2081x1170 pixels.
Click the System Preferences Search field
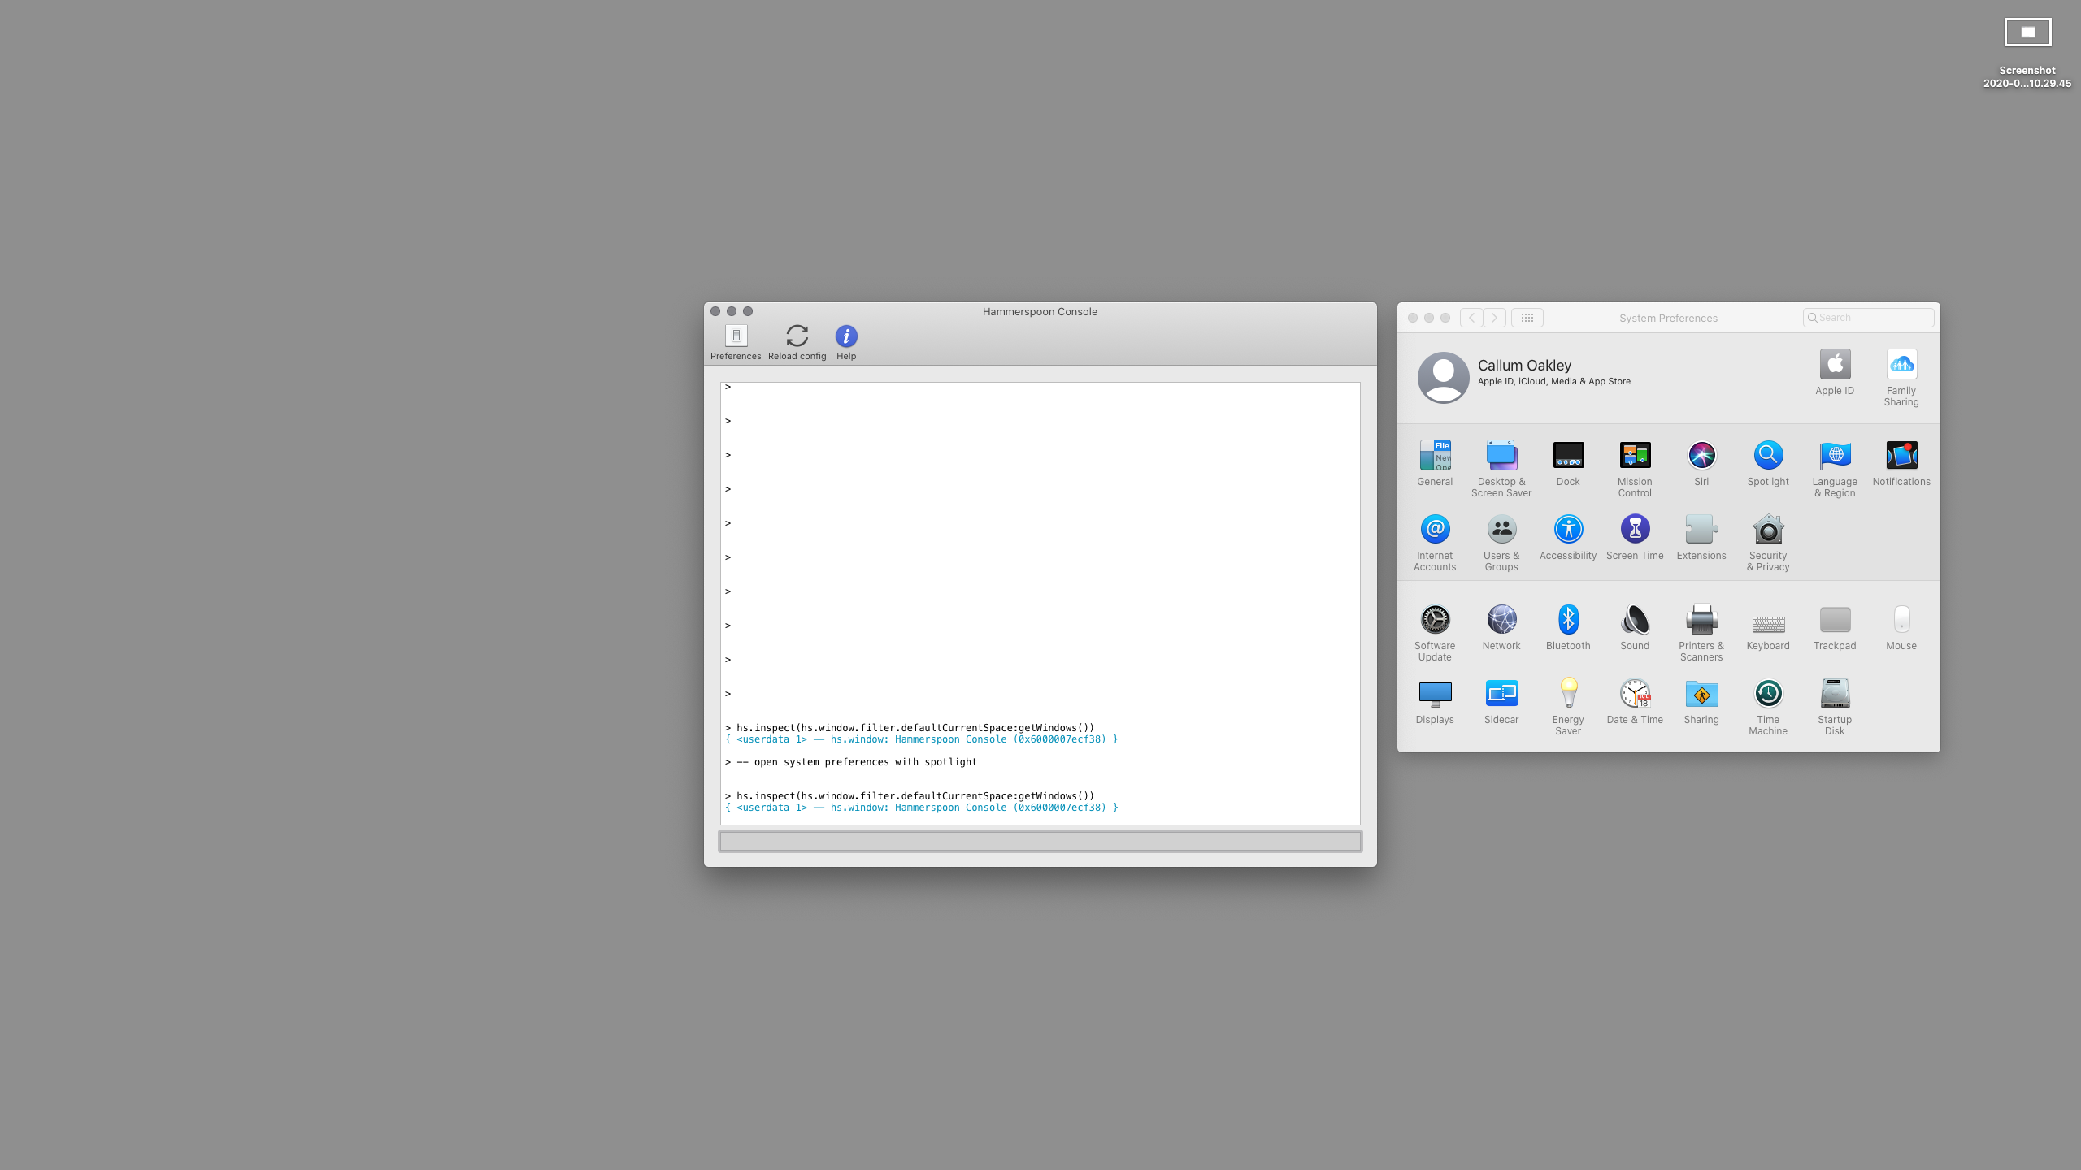1868,318
